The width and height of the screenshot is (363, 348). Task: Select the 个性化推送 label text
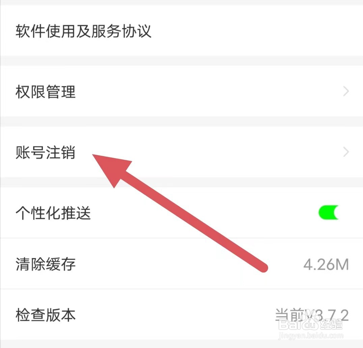[x=53, y=213]
